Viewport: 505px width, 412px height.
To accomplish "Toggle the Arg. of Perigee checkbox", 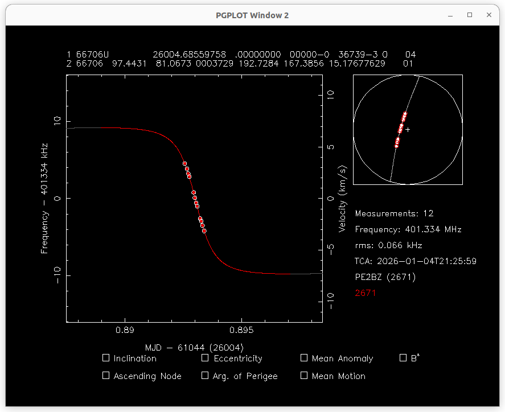I will [x=206, y=376].
